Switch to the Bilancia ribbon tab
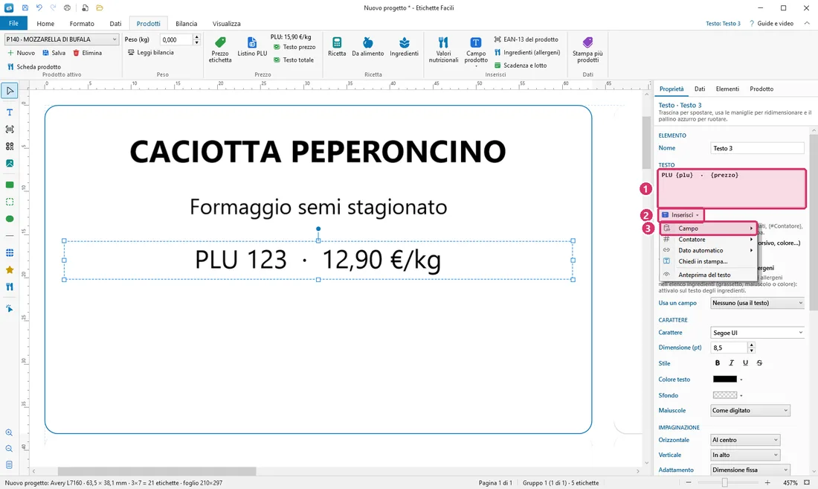Image resolution: width=818 pixels, height=489 pixels. 186,24
